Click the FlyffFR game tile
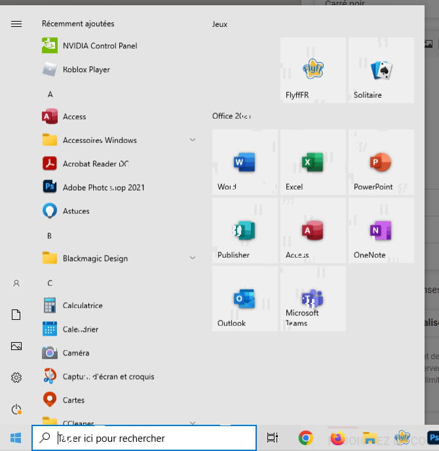Viewport: 439px width, 451px height. click(x=313, y=70)
